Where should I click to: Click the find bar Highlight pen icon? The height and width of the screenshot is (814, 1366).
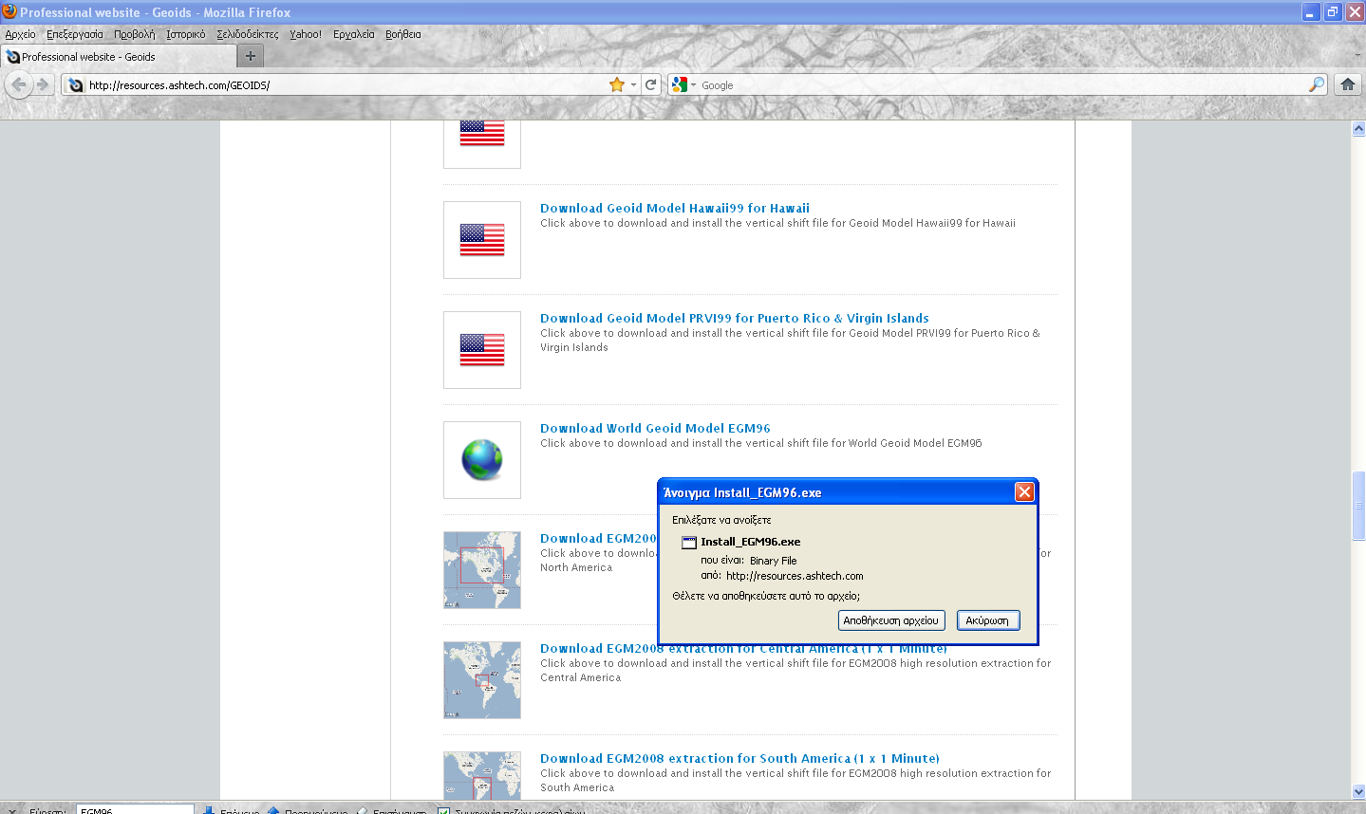tap(362, 810)
